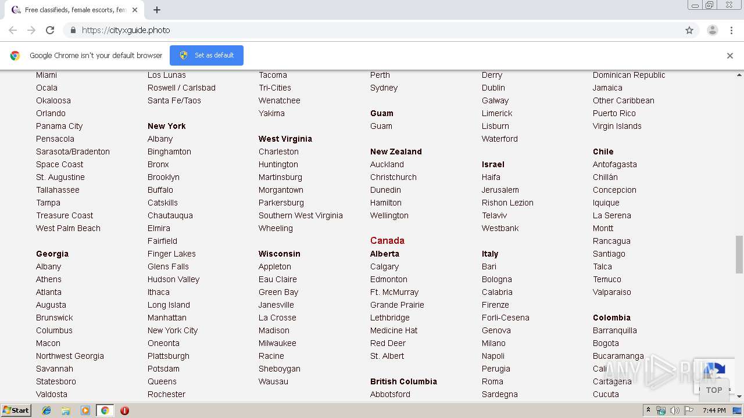
Task: Go back using the browser back arrow
Action: tap(13, 30)
